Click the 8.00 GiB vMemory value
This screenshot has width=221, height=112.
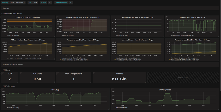point(119,79)
